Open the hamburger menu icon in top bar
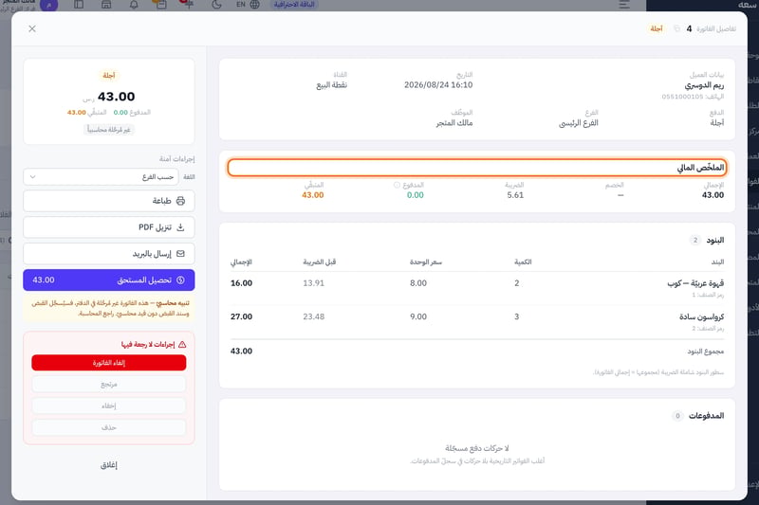The width and height of the screenshot is (759, 505). [624, 5]
